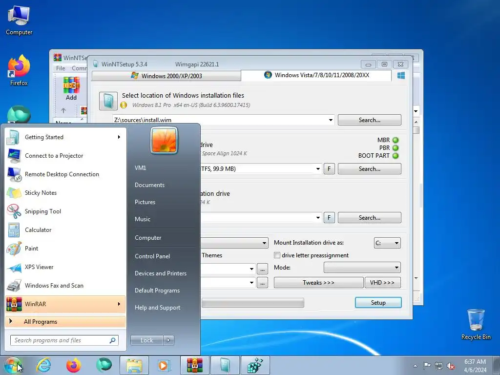Show hidden tray icons arrow
Screen dimensions: 500x375
pyautogui.click(x=415, y=366)
